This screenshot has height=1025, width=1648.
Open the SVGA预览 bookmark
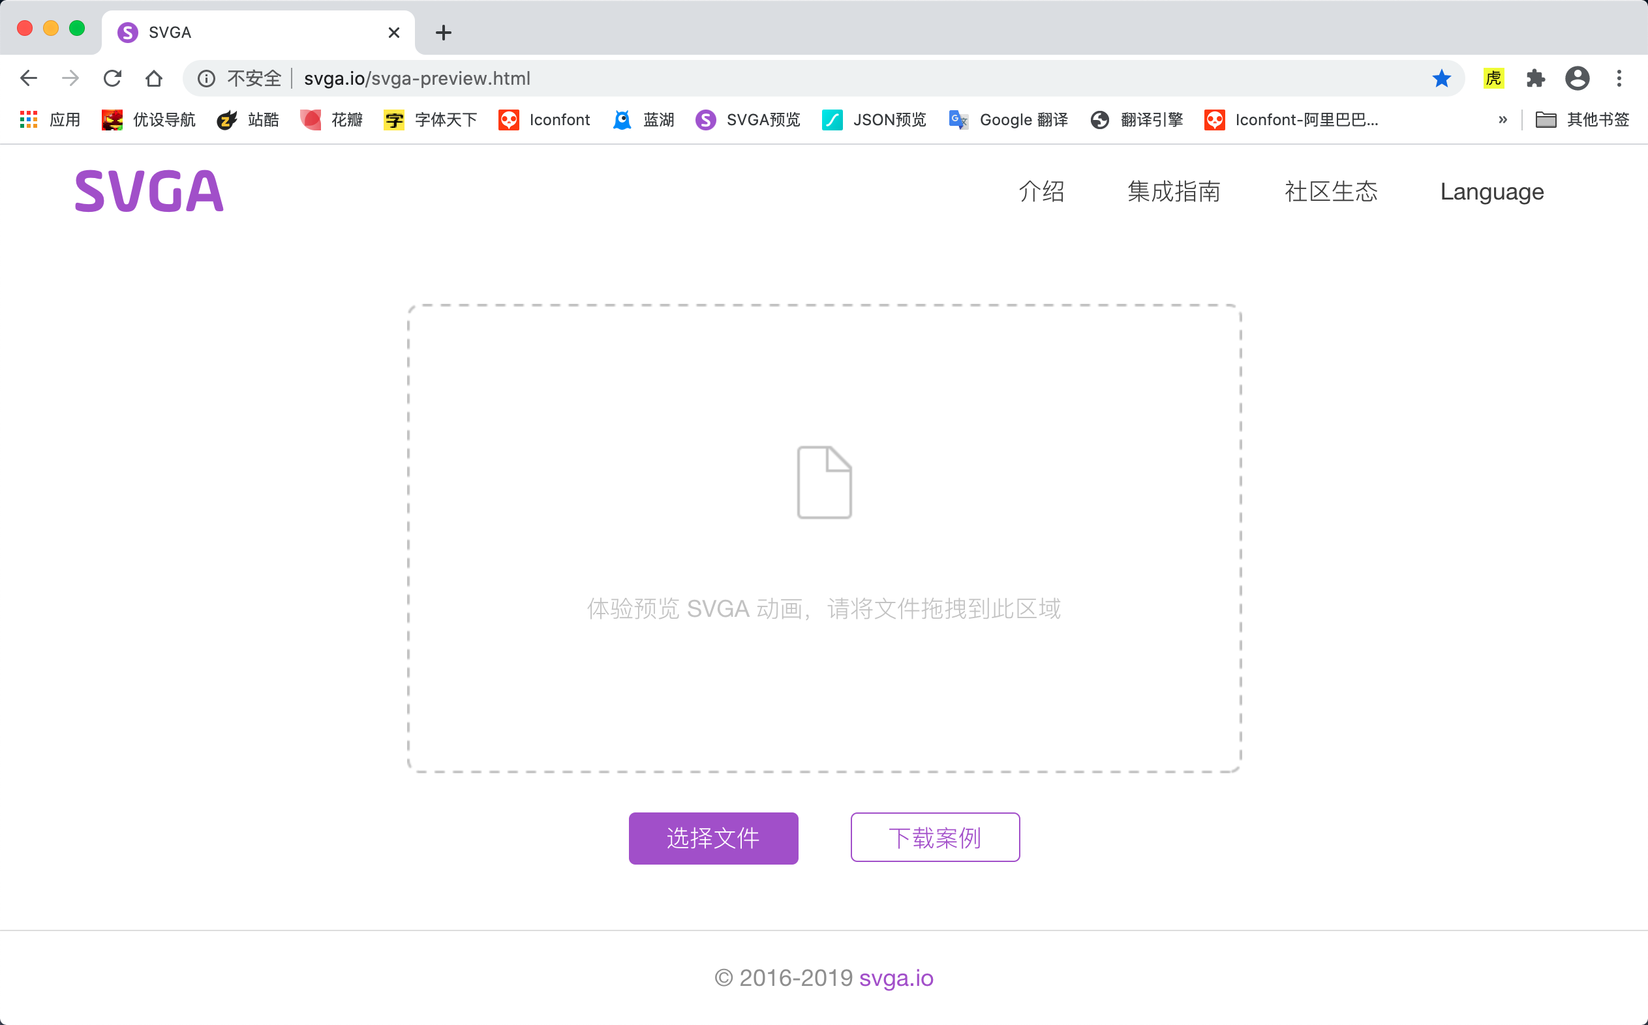point(748,120)
